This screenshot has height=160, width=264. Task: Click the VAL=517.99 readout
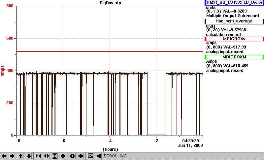(x=234, y=47)
